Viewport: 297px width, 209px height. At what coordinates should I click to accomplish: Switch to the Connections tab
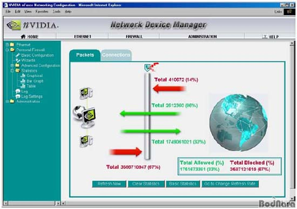tap(116, 55)
